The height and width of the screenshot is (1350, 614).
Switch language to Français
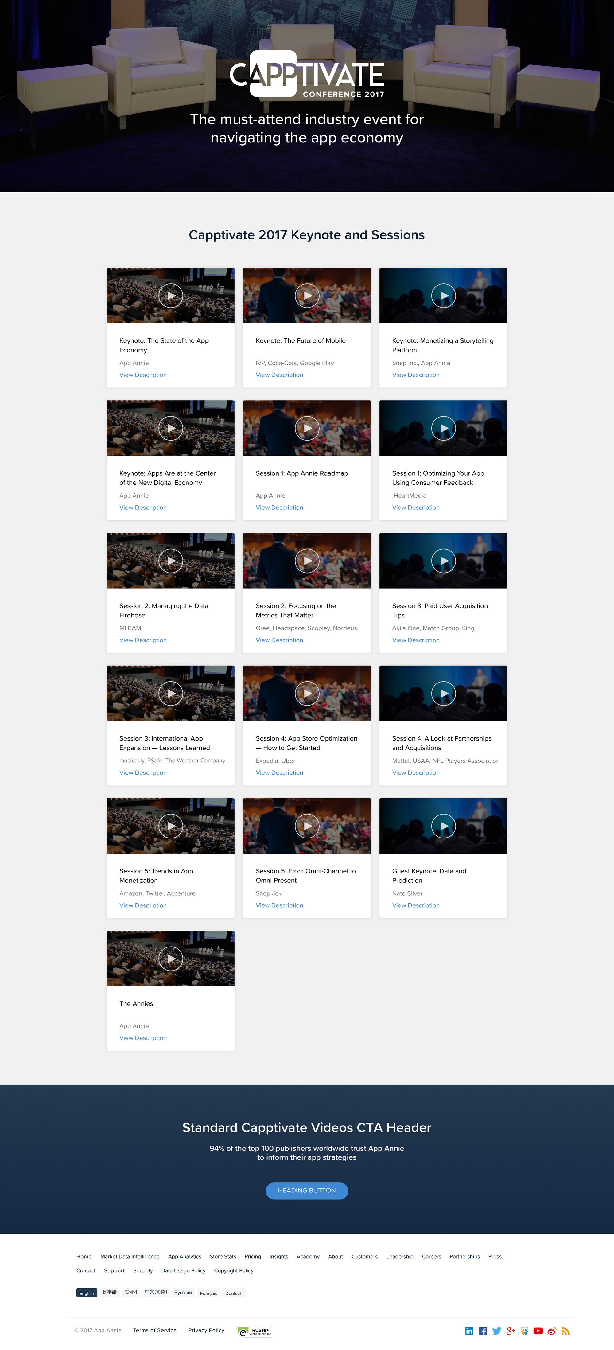pyautogui.click(x=208, y=1293)
